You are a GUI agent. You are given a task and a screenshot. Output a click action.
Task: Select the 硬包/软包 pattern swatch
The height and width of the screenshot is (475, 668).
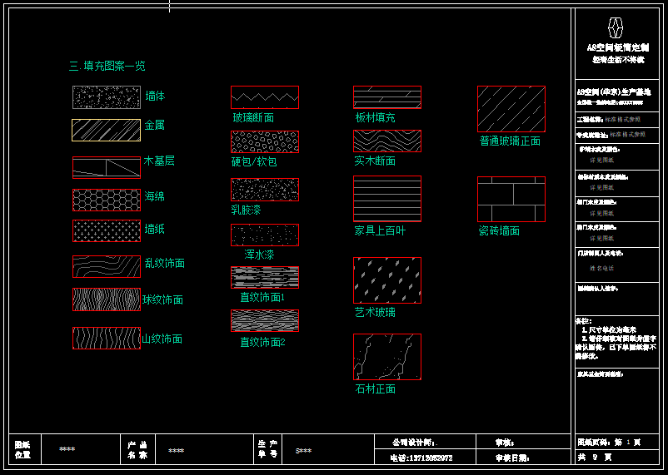click(x=264, y=141)
